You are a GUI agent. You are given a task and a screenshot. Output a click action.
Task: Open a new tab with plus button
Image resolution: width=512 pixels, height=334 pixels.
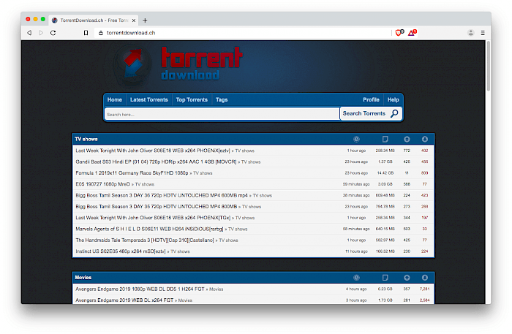145,20
